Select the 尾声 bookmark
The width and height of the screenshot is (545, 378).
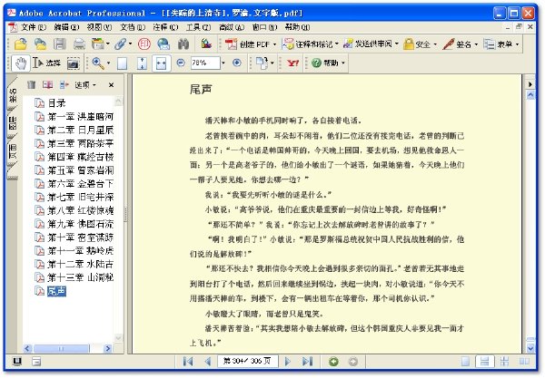tap(56, 291)
